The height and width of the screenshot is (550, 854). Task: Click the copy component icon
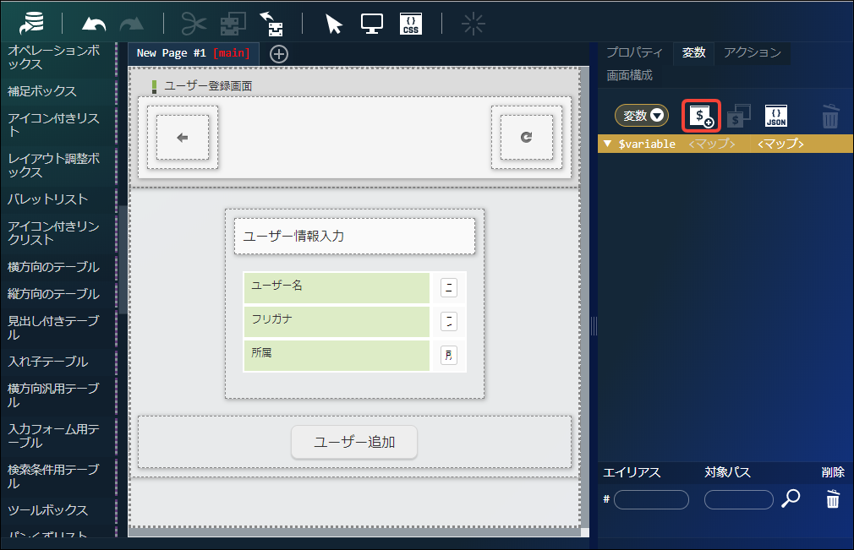point(233,24)
